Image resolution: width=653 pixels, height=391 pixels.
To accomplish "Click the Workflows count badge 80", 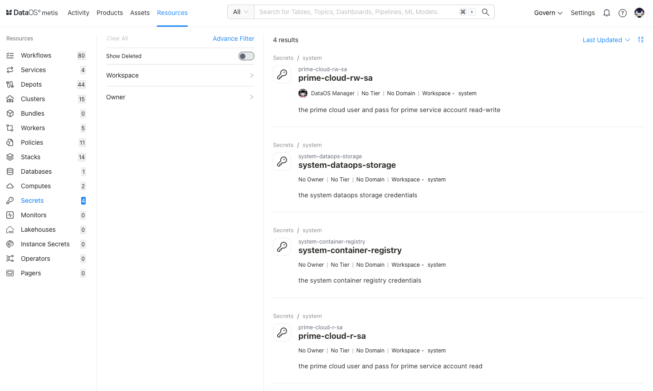I will [82, 55].
